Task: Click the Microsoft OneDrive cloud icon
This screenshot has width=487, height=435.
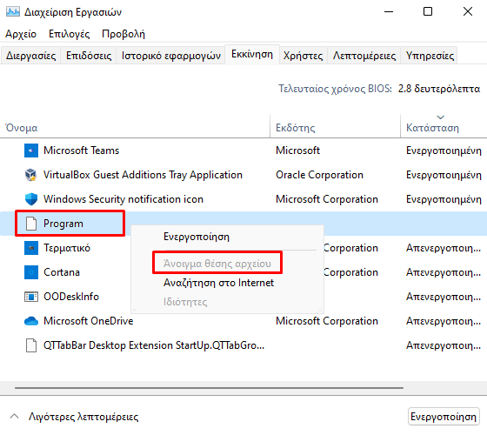Action: pos(31,321)
